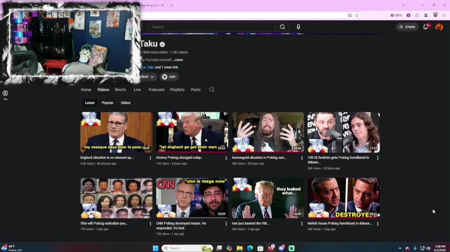Open three-dot menu for Asmongold situation video
The image size is (450, 252).
302,158
